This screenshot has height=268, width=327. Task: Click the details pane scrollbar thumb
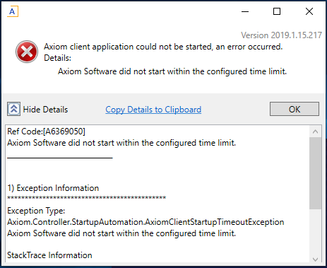click(x=316, y=173)
